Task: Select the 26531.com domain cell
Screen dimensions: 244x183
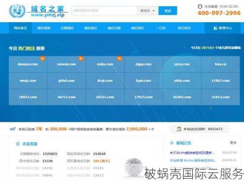Action: [x=105, y=97]
